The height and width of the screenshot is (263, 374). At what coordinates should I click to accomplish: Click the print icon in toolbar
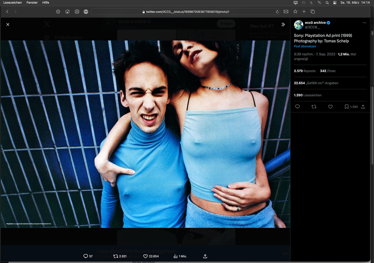point(77,11)
